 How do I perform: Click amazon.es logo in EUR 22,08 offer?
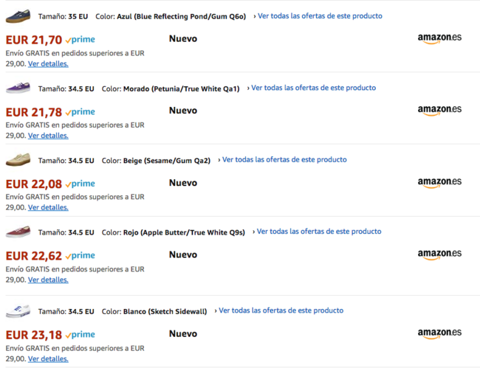439,183
